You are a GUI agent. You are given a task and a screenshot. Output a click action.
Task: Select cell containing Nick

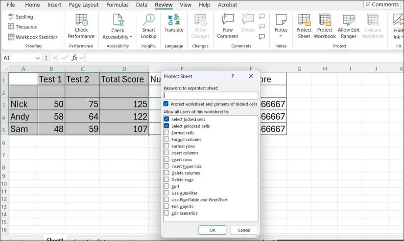pos(24,104)
